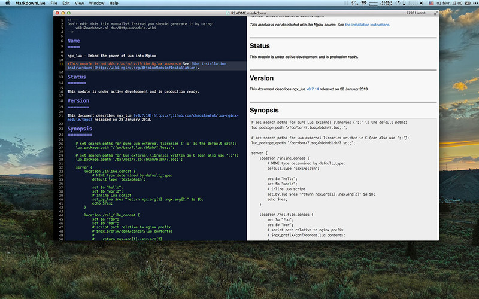Click the wiki.nginx.org URL in the editor

[x=146, y=68]
